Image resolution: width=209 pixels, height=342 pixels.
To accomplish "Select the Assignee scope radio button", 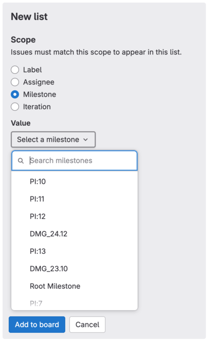I will coord(15,82).
